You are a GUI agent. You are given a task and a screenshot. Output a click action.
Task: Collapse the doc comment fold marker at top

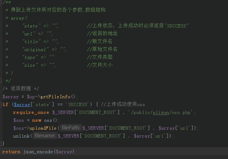coord(1,2)
